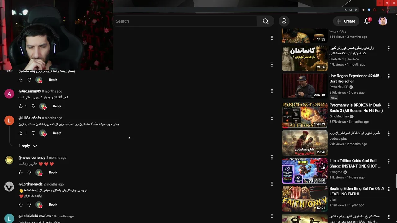Open options menu for 1 in a Trillion Odds video
The height and width of the screenshot is (223, 397).
pyautogui.click(x=389, y=161)
